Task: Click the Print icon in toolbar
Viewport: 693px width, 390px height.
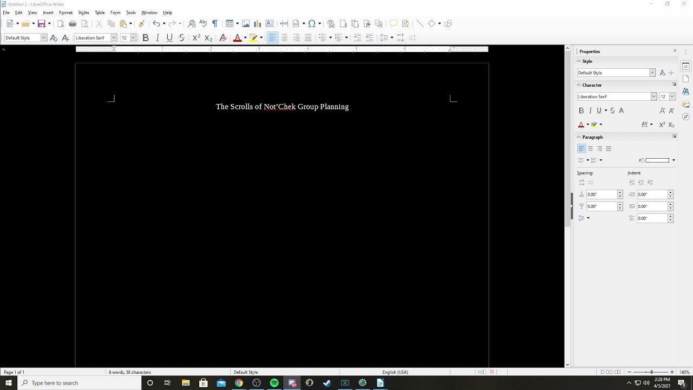Action: click(x=73, y=23)
